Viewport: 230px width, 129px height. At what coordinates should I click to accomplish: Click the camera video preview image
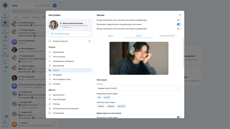(139, 58)
